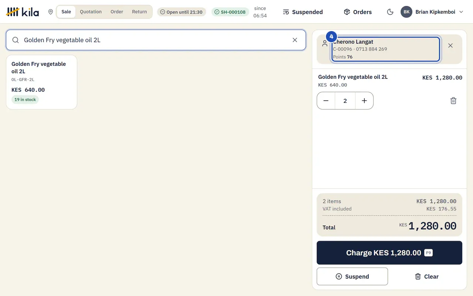Viewport: 473px width, 296px height.
Task: Suspend the current sale
Action: [x=352, y=276]
